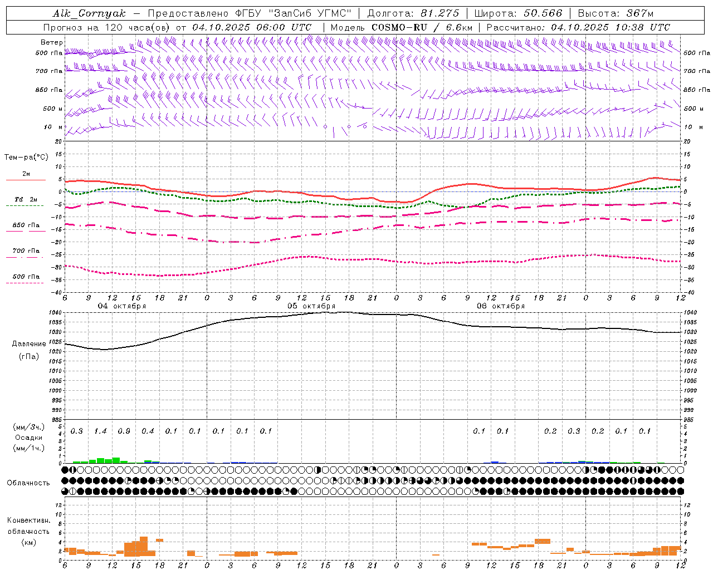Select the text "Предоставлено ФГБУ ЗапСиб УГМС"

tap(250, 13)
